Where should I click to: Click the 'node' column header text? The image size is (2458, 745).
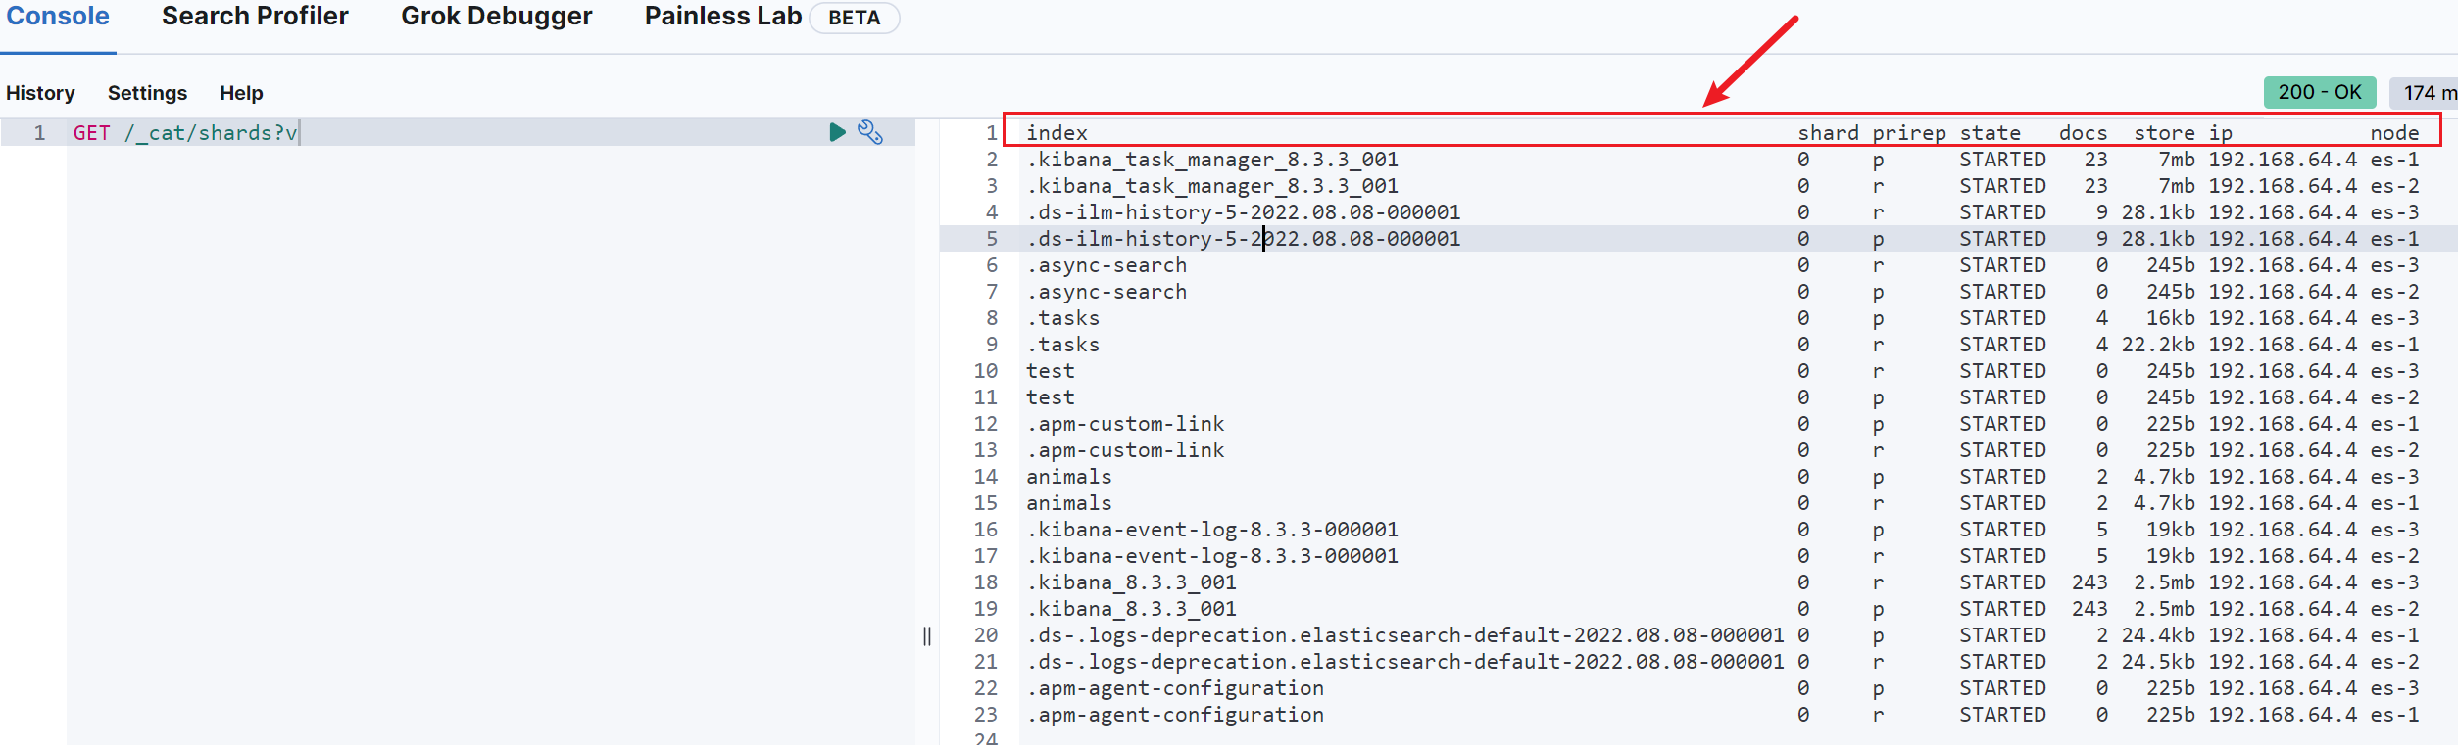point(2394,133)
